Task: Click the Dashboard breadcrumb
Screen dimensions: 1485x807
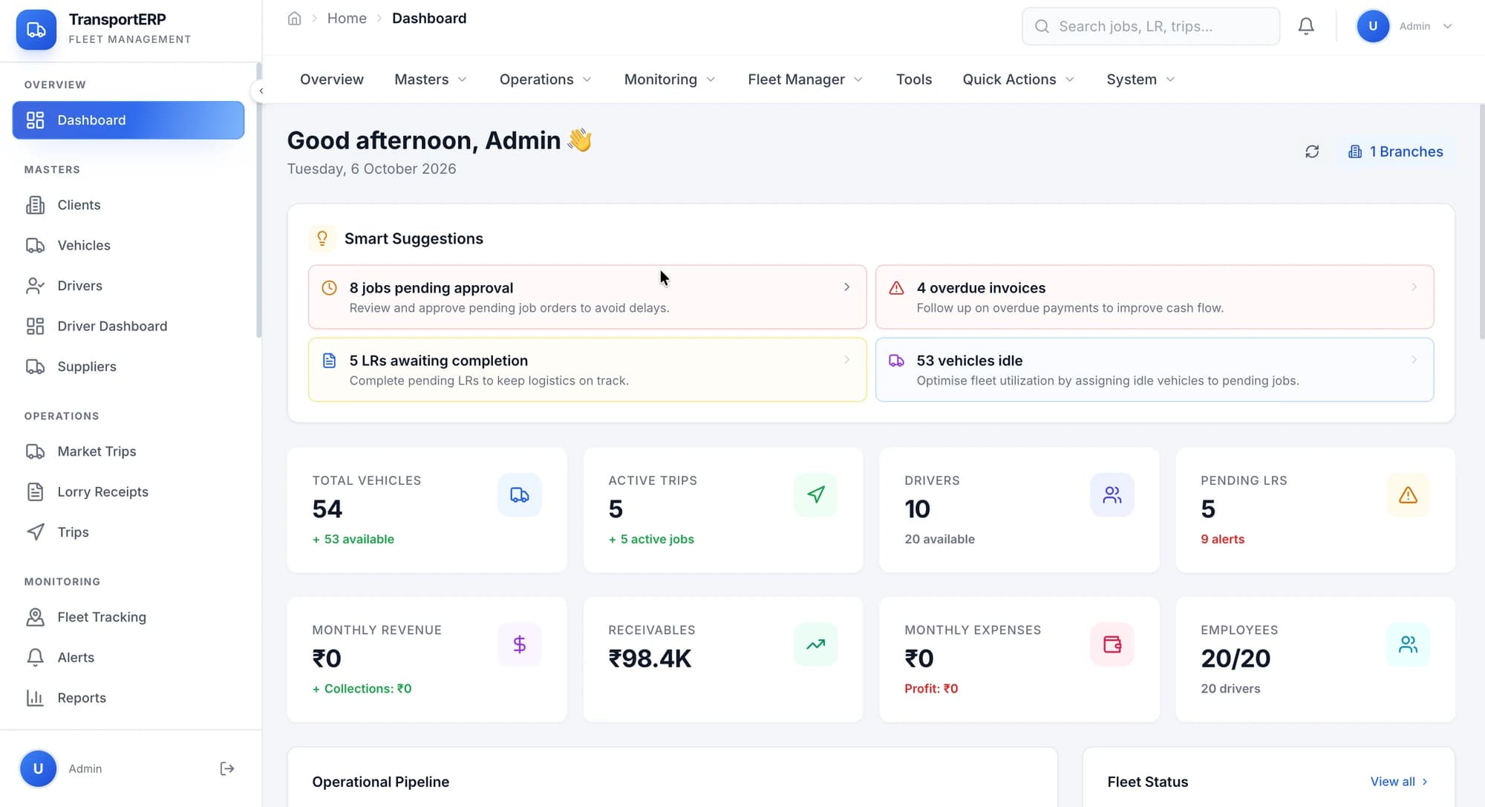Action: coord(429,19)
